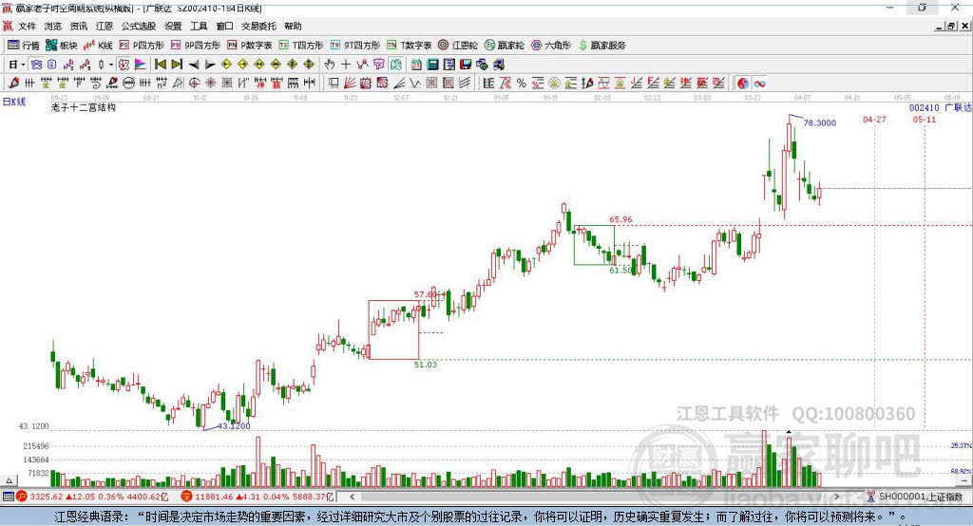Click the 板块 toolbar button
The image size is (973, 526).
[62, 46]
